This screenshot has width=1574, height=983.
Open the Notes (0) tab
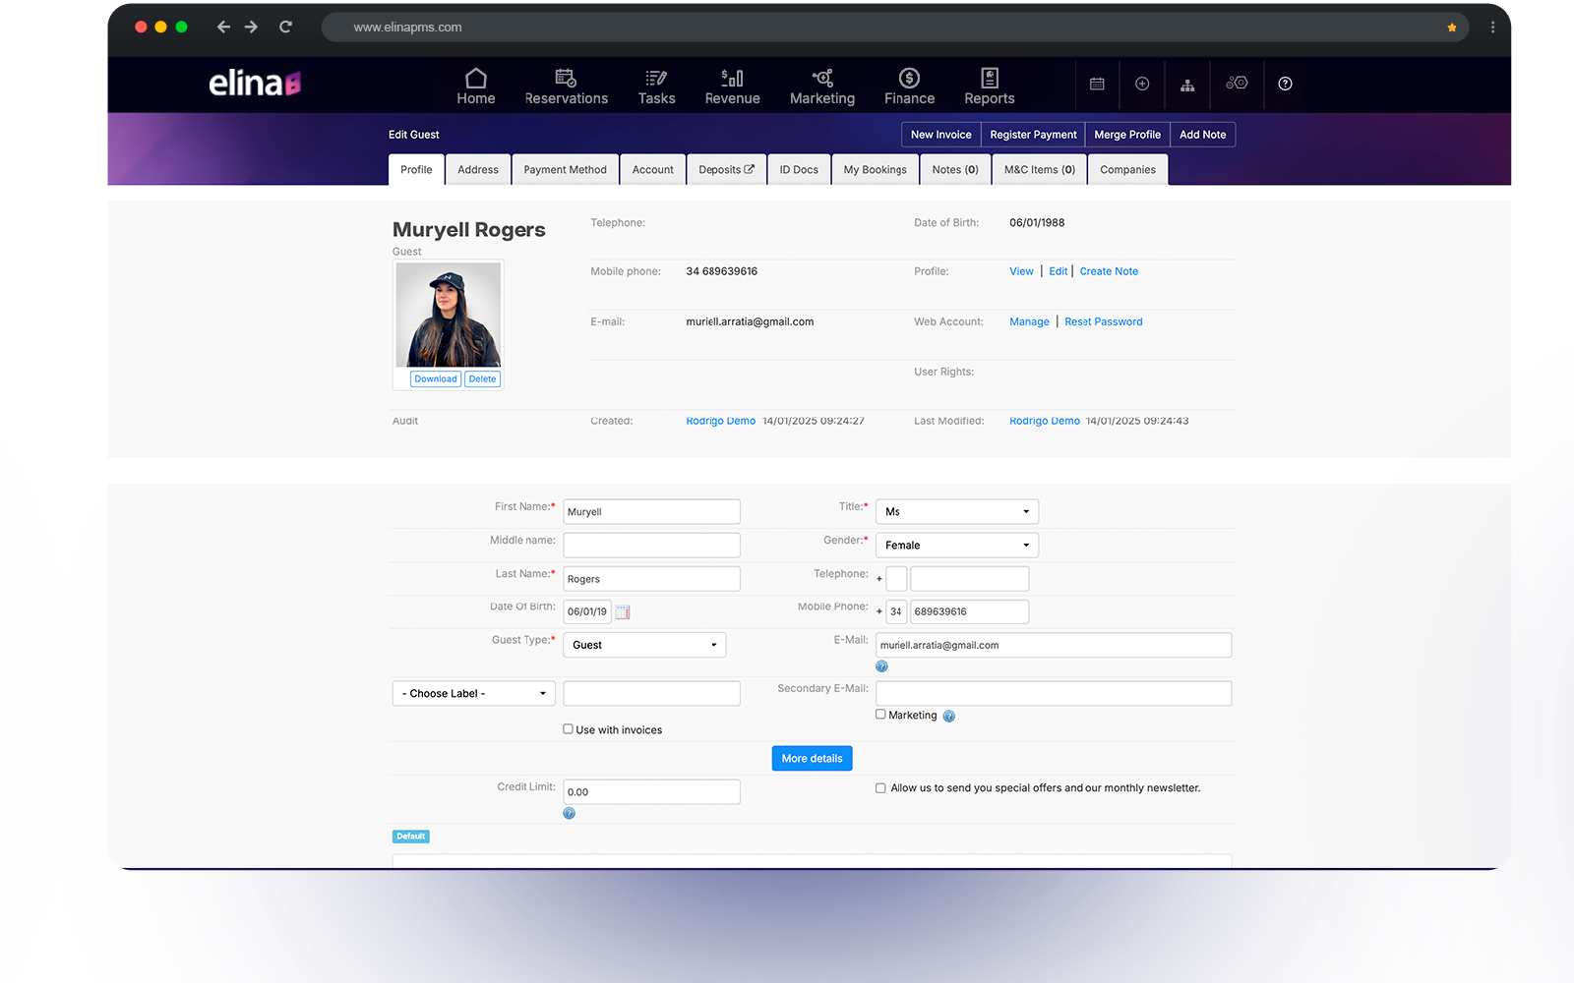955,170
